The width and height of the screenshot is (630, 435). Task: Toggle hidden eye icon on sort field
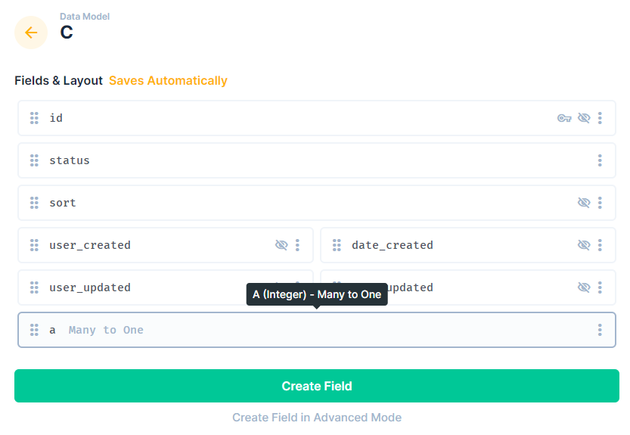tap(584, 203)
